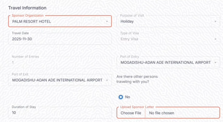This screenshot has width=223, height=122.
Task: Click the other persons traveling question text
Action: pyautogui.click(x=137, y=79)
